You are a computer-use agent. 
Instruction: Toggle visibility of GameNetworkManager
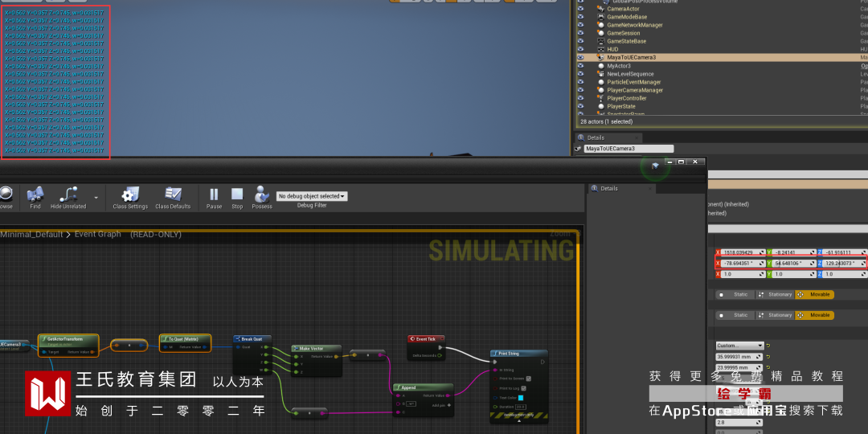tap(581, 25)
